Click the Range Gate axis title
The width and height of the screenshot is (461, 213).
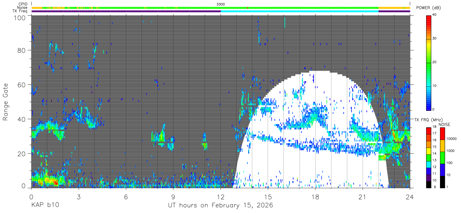(x=6, y=102)
